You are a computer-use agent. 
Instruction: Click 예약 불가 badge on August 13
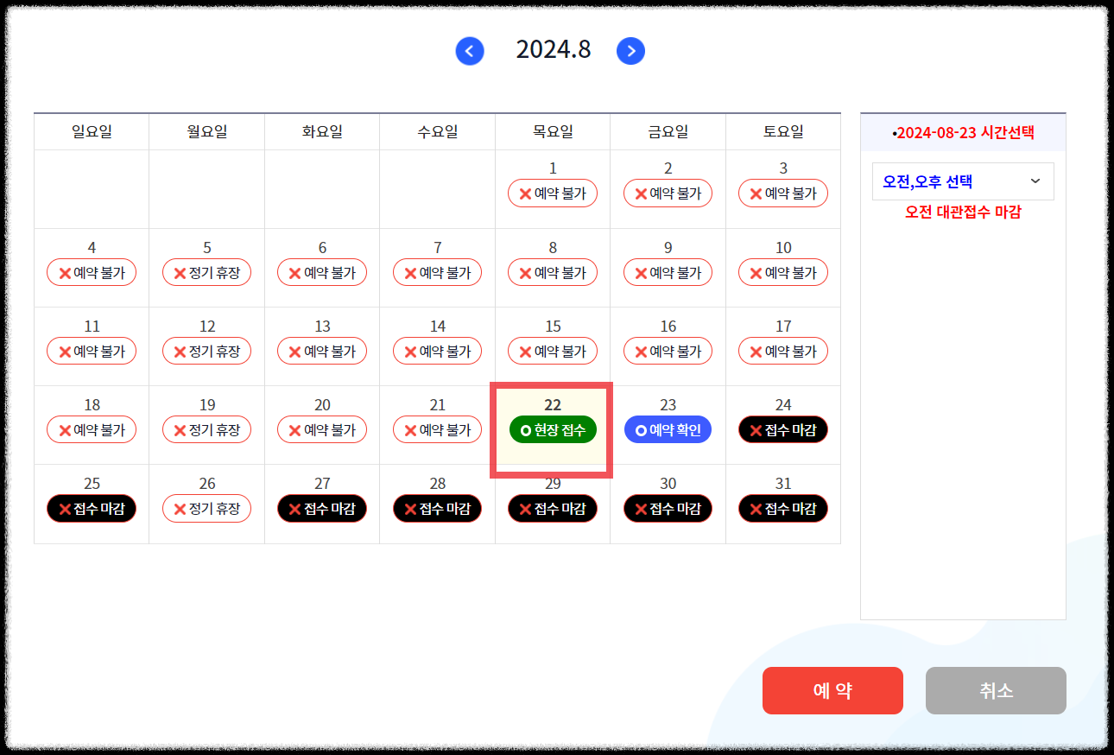pos(322,351)
